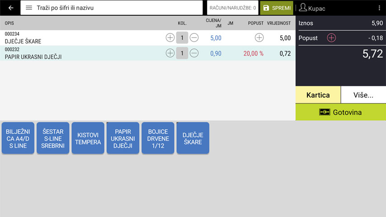This screenshot has width=386, height=217.
Task: Open Računi/Narudžbe: 0 list
Action: (233, 8)
